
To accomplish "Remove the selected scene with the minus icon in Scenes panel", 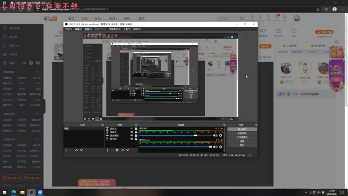I will (x=71, y=150).
